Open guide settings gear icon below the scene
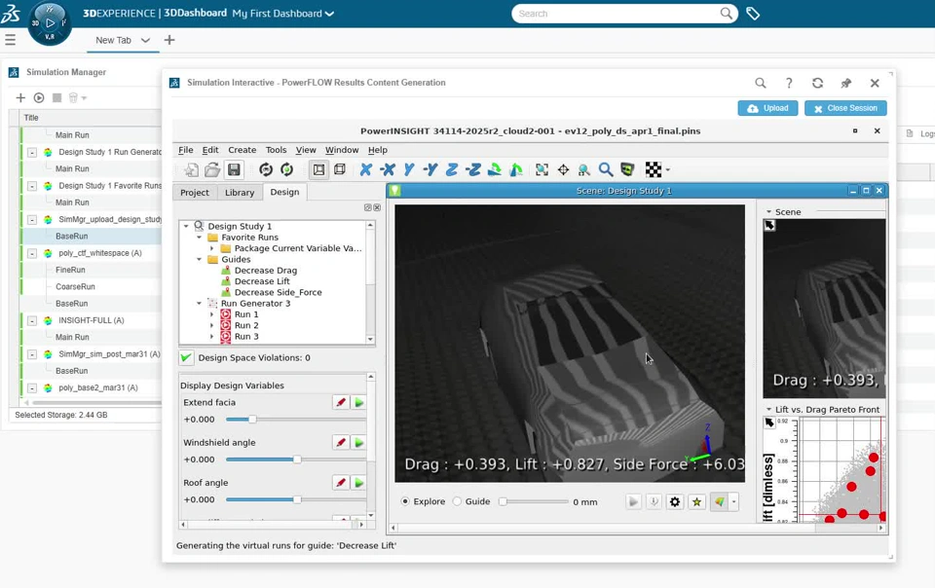 pos(675,501)
